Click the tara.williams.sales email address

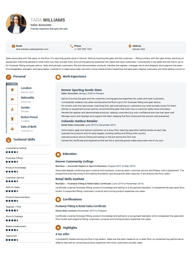tap(32, 49)
